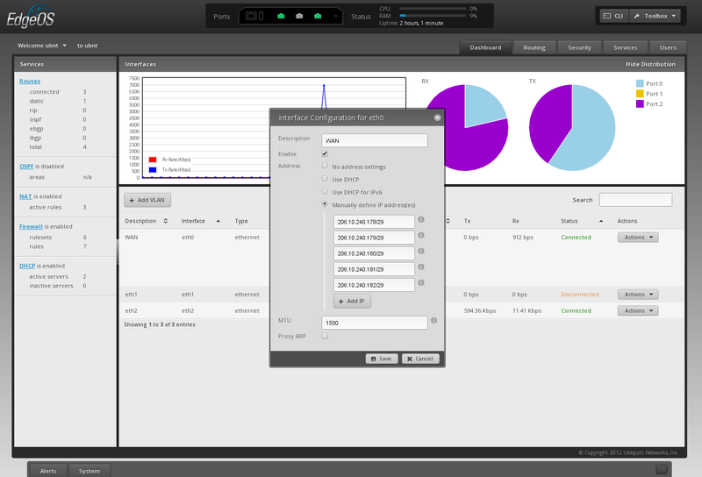This screenshot has height=477, width=702.
Task: Click the EdgeOS logo
Action: coord(43,17)
